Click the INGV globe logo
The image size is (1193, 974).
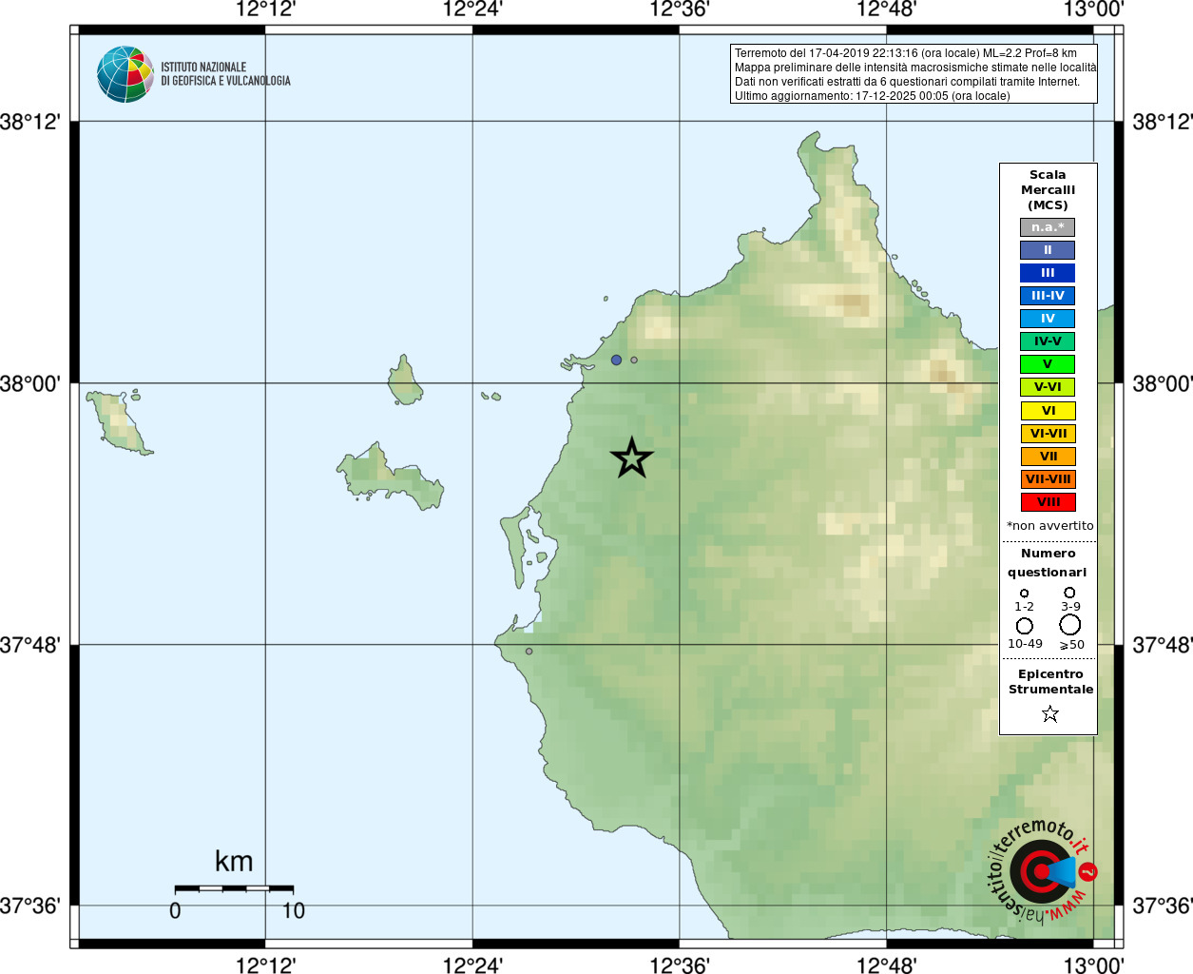(125, 74)
